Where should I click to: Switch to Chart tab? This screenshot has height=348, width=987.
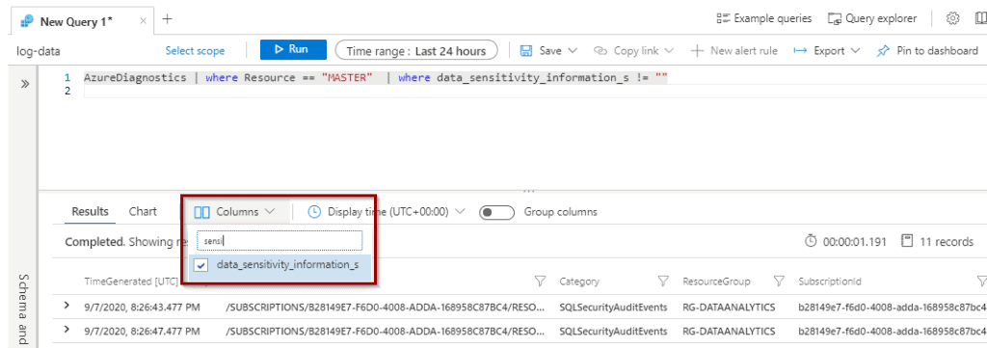(x=143, y=211)
